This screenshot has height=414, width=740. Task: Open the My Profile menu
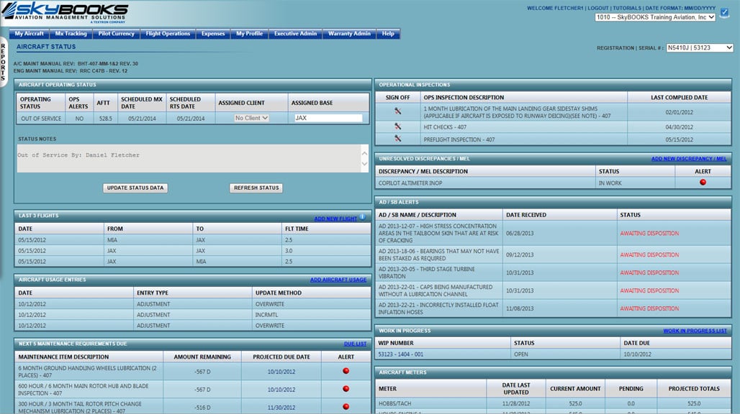[x=249, y=34]
